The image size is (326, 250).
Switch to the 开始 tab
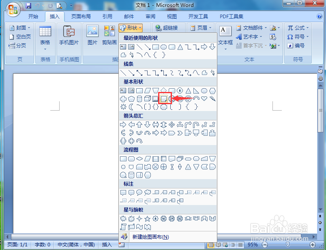coord(33,17)
